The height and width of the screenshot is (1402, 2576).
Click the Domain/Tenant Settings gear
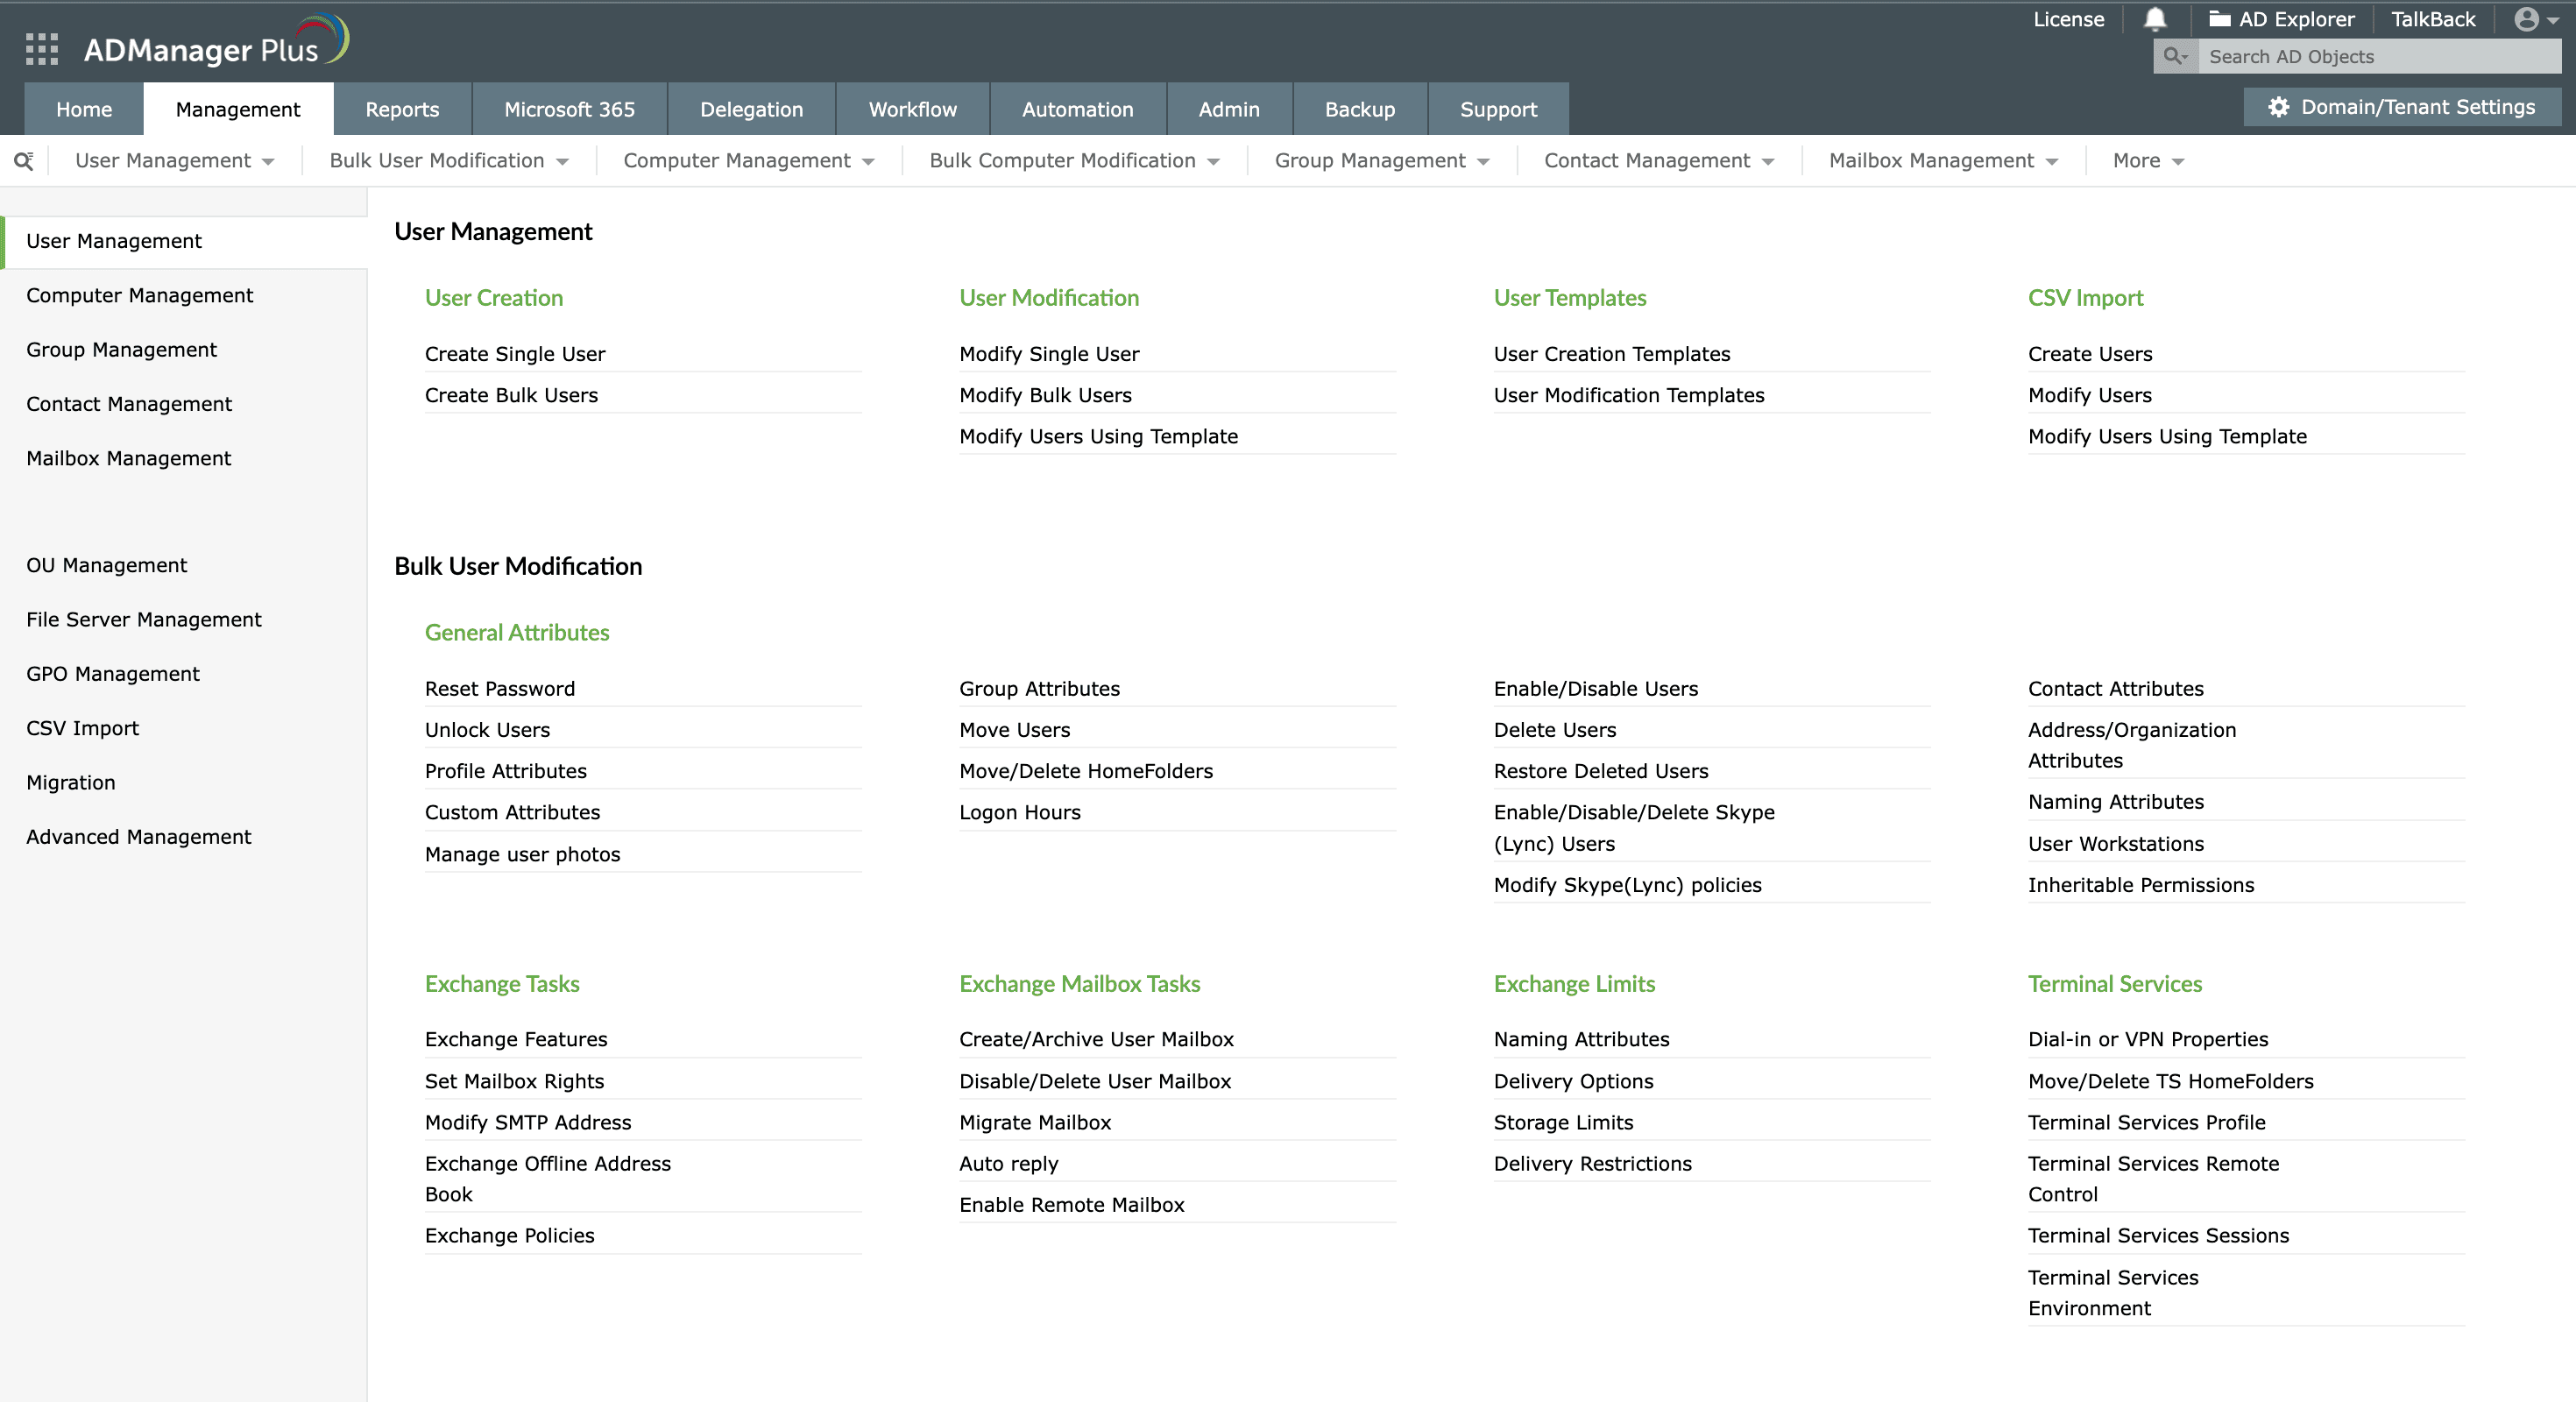(x=2278, y=107)
